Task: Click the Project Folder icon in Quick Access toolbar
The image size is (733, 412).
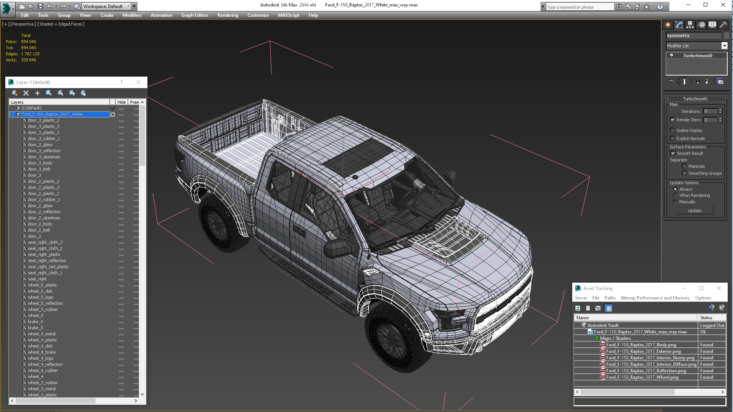Action: [x=77, y=6]
